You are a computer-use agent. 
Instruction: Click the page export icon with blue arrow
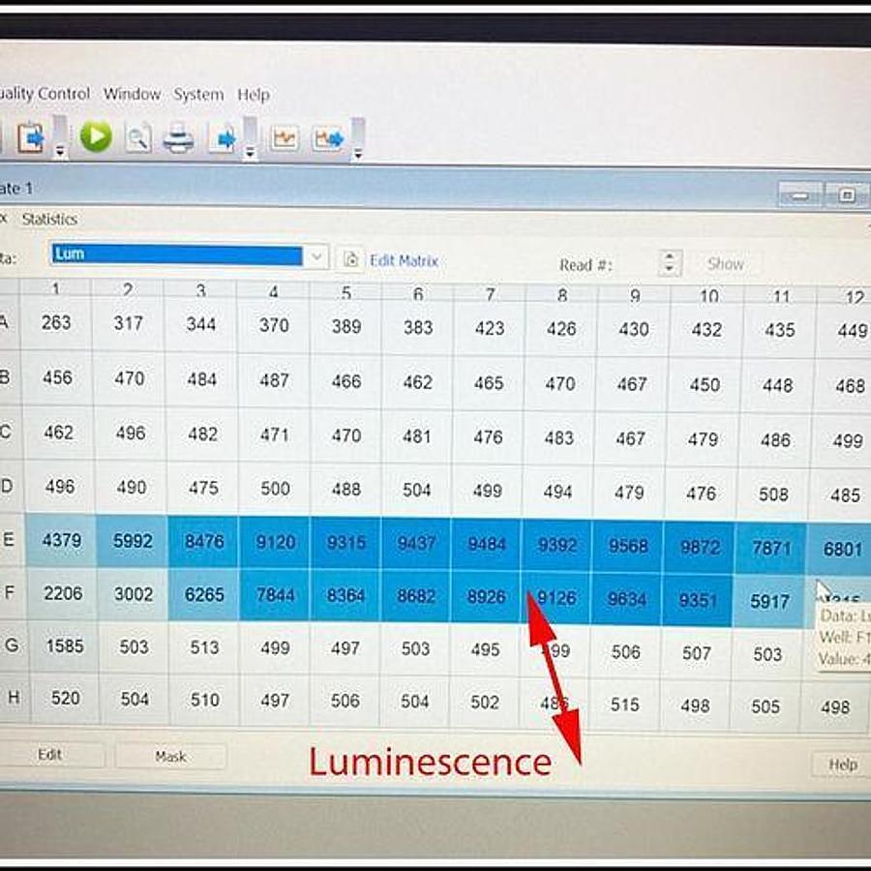pyautogui.click(x=224, y=139)
